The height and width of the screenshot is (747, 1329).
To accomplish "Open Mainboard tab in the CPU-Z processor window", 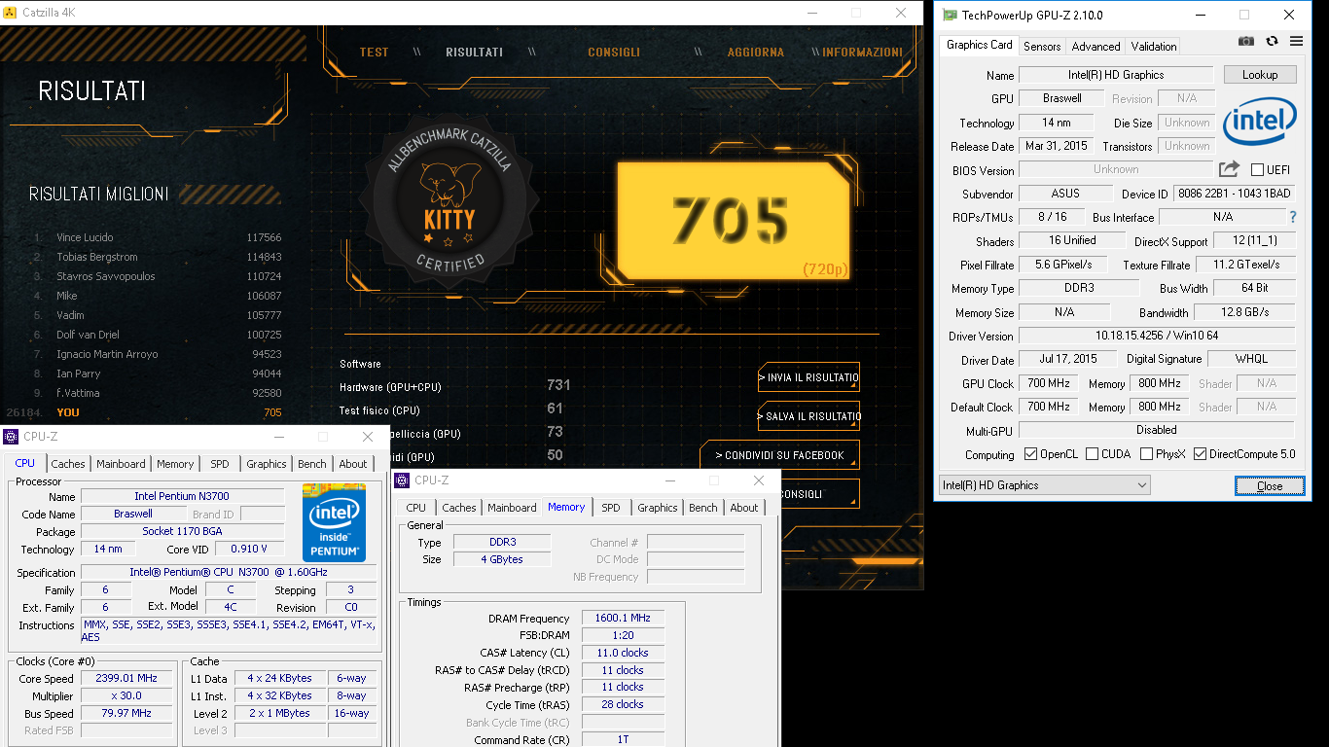I will [x=121, y=464].
